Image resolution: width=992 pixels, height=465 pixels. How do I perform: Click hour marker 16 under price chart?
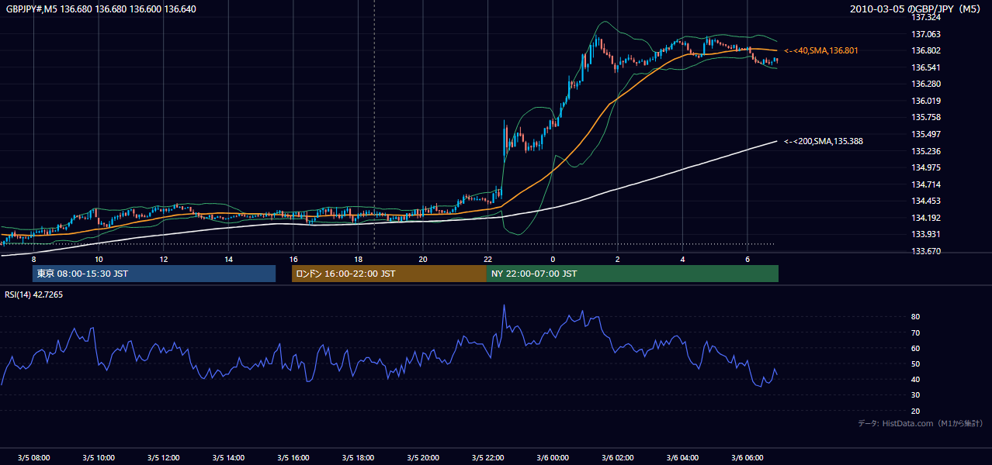[293, 259]
